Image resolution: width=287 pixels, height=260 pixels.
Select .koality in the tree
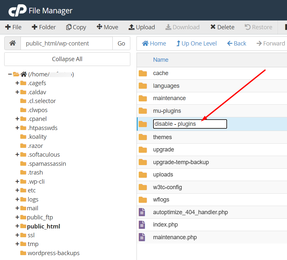click(37, 137)
